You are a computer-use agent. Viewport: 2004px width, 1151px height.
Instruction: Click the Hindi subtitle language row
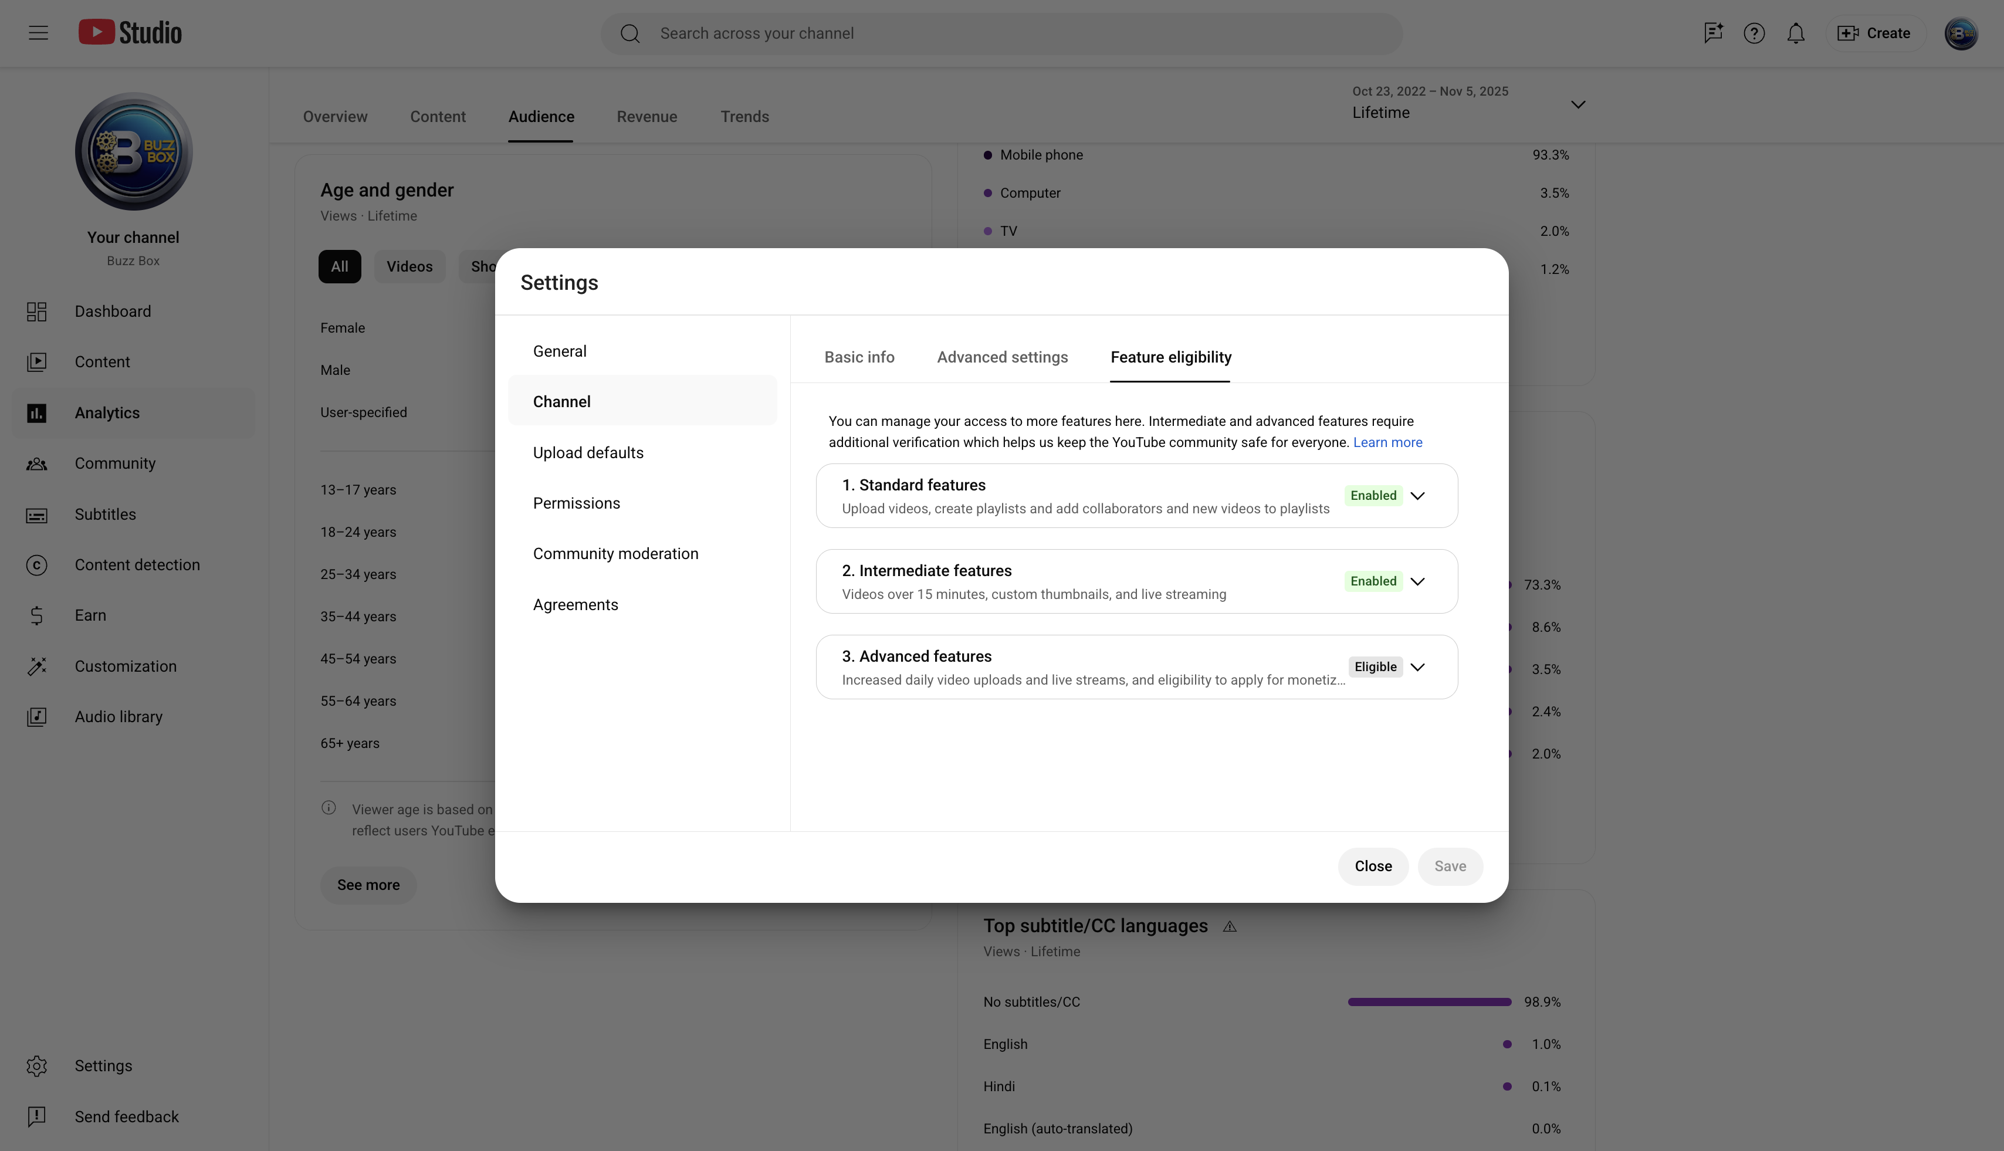coord(1272,1087)
